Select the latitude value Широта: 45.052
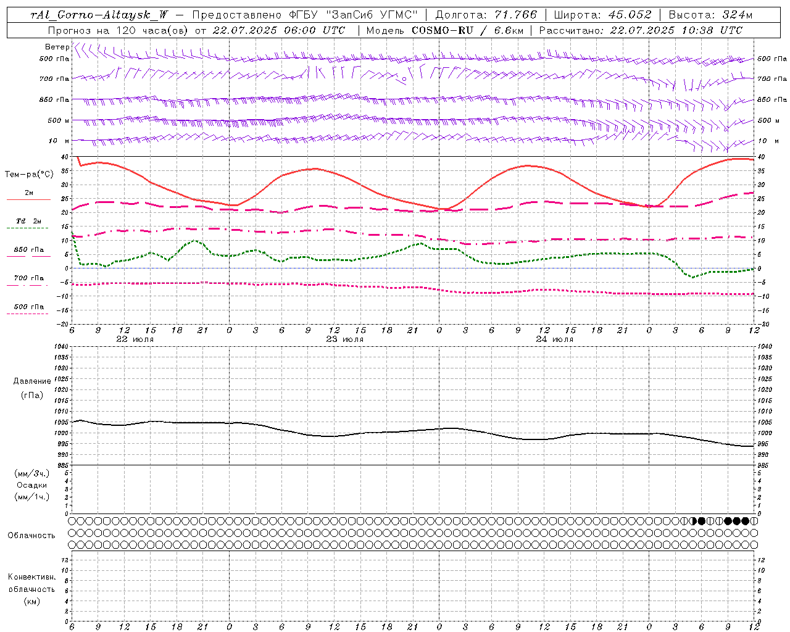The height and width of the screenshot is (632, 790). tap(603, 15)
